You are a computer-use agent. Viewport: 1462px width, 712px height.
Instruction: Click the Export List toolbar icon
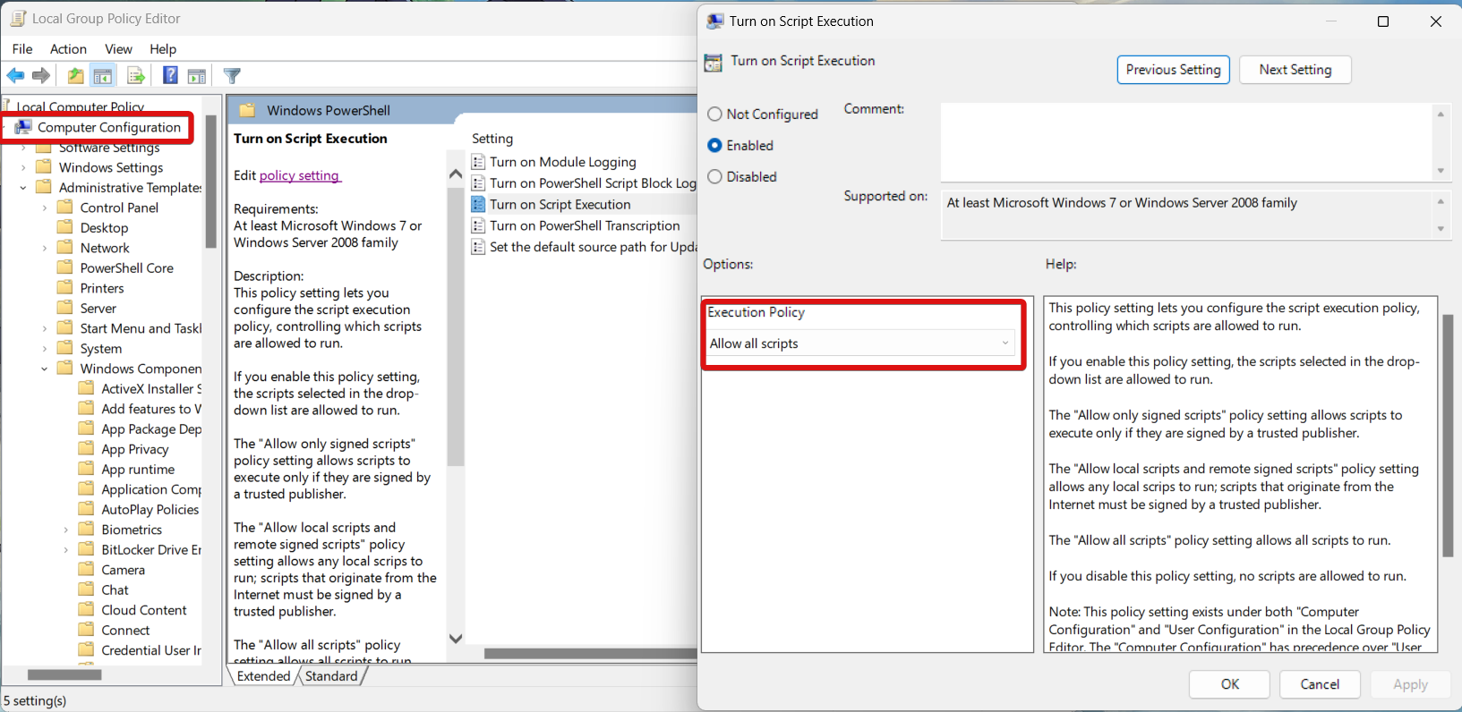[136, 76]
